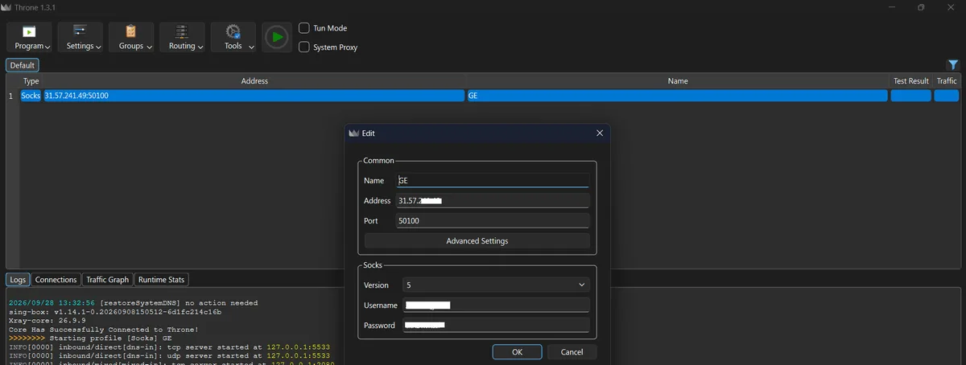Open the Groups clipboard icon
Image resolution: width=966 pixels, height=365 pixels.
pyautogui.click(x=130, y=31)
